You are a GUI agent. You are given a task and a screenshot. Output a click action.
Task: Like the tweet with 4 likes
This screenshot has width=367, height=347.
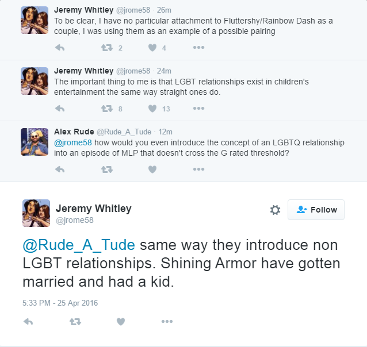(x=152, y=48)
